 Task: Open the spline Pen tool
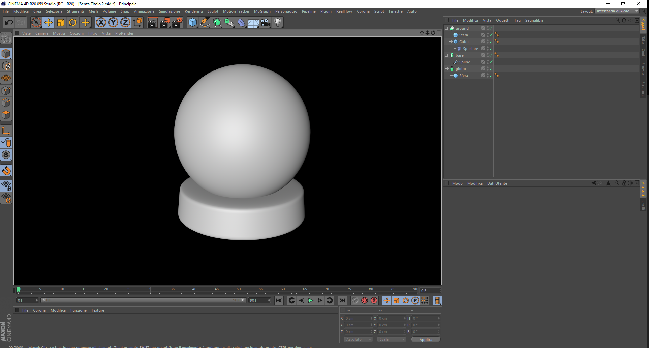pyautogui.click(x=205, y=23)
